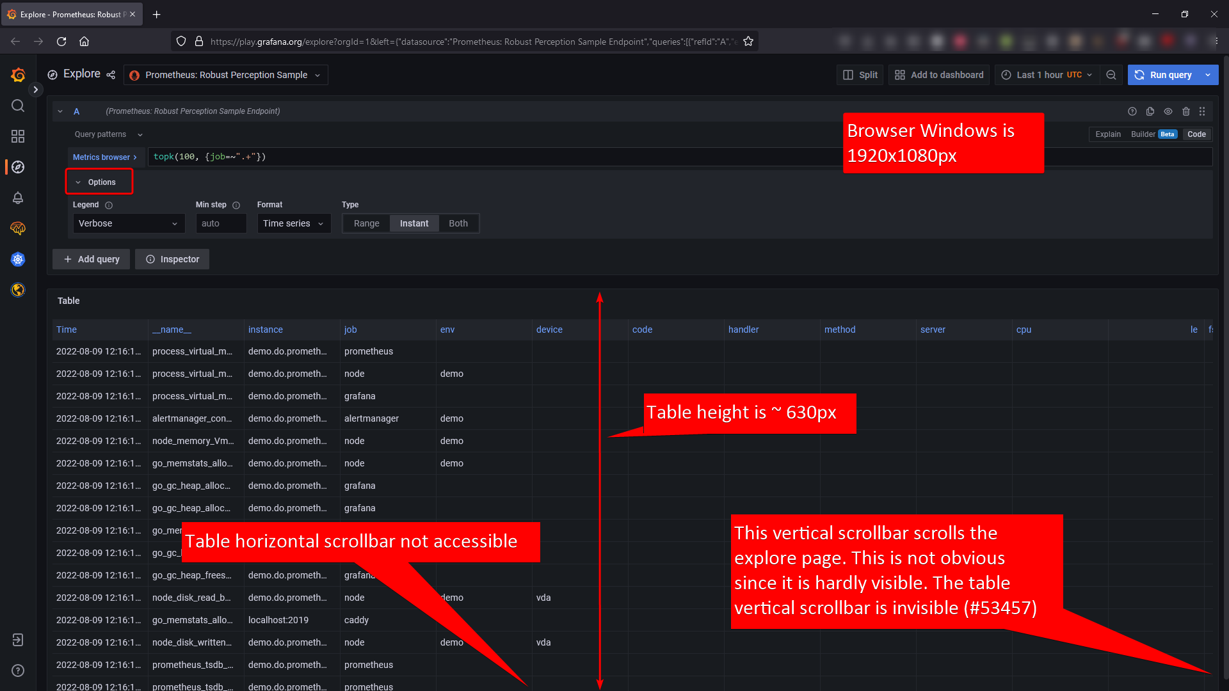Delete query A with the trash icon
Image resolution: width=1229 pixels, height=691 pixels.
click(1185, 111)
